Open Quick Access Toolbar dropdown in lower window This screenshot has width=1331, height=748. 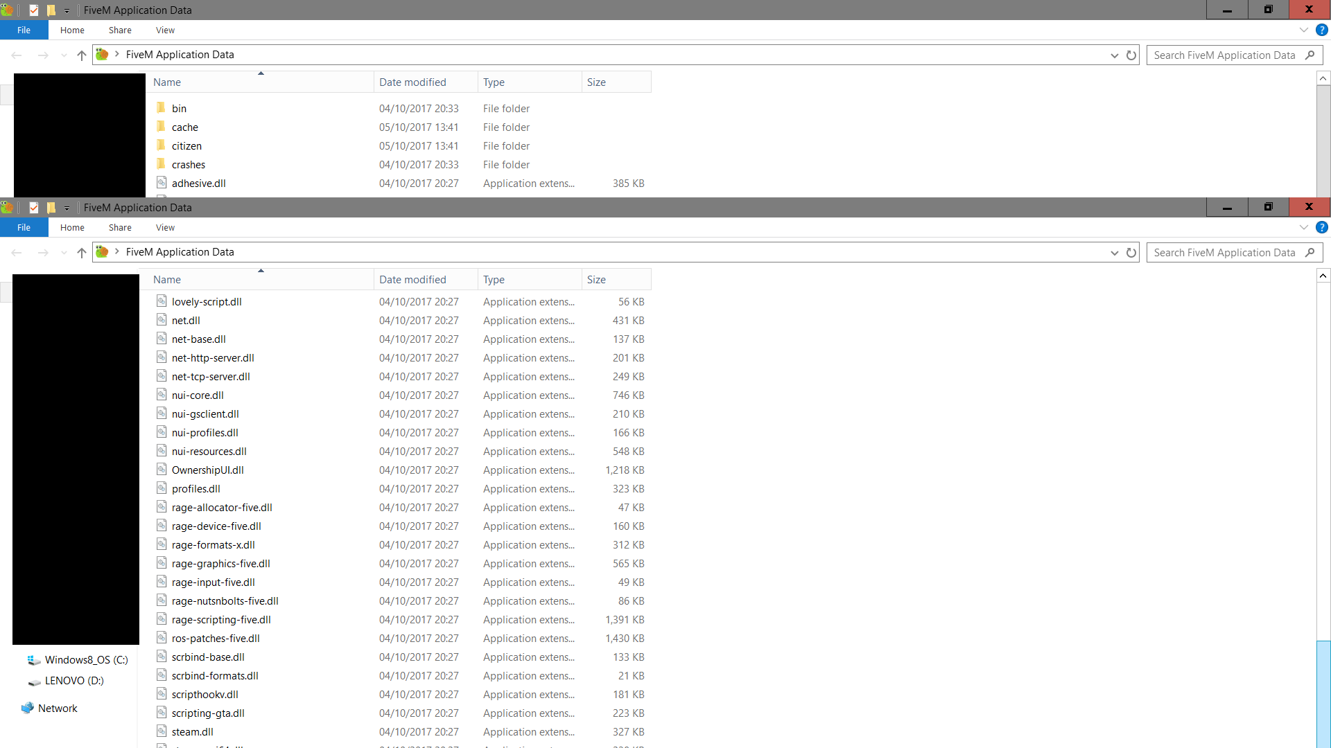67,208
